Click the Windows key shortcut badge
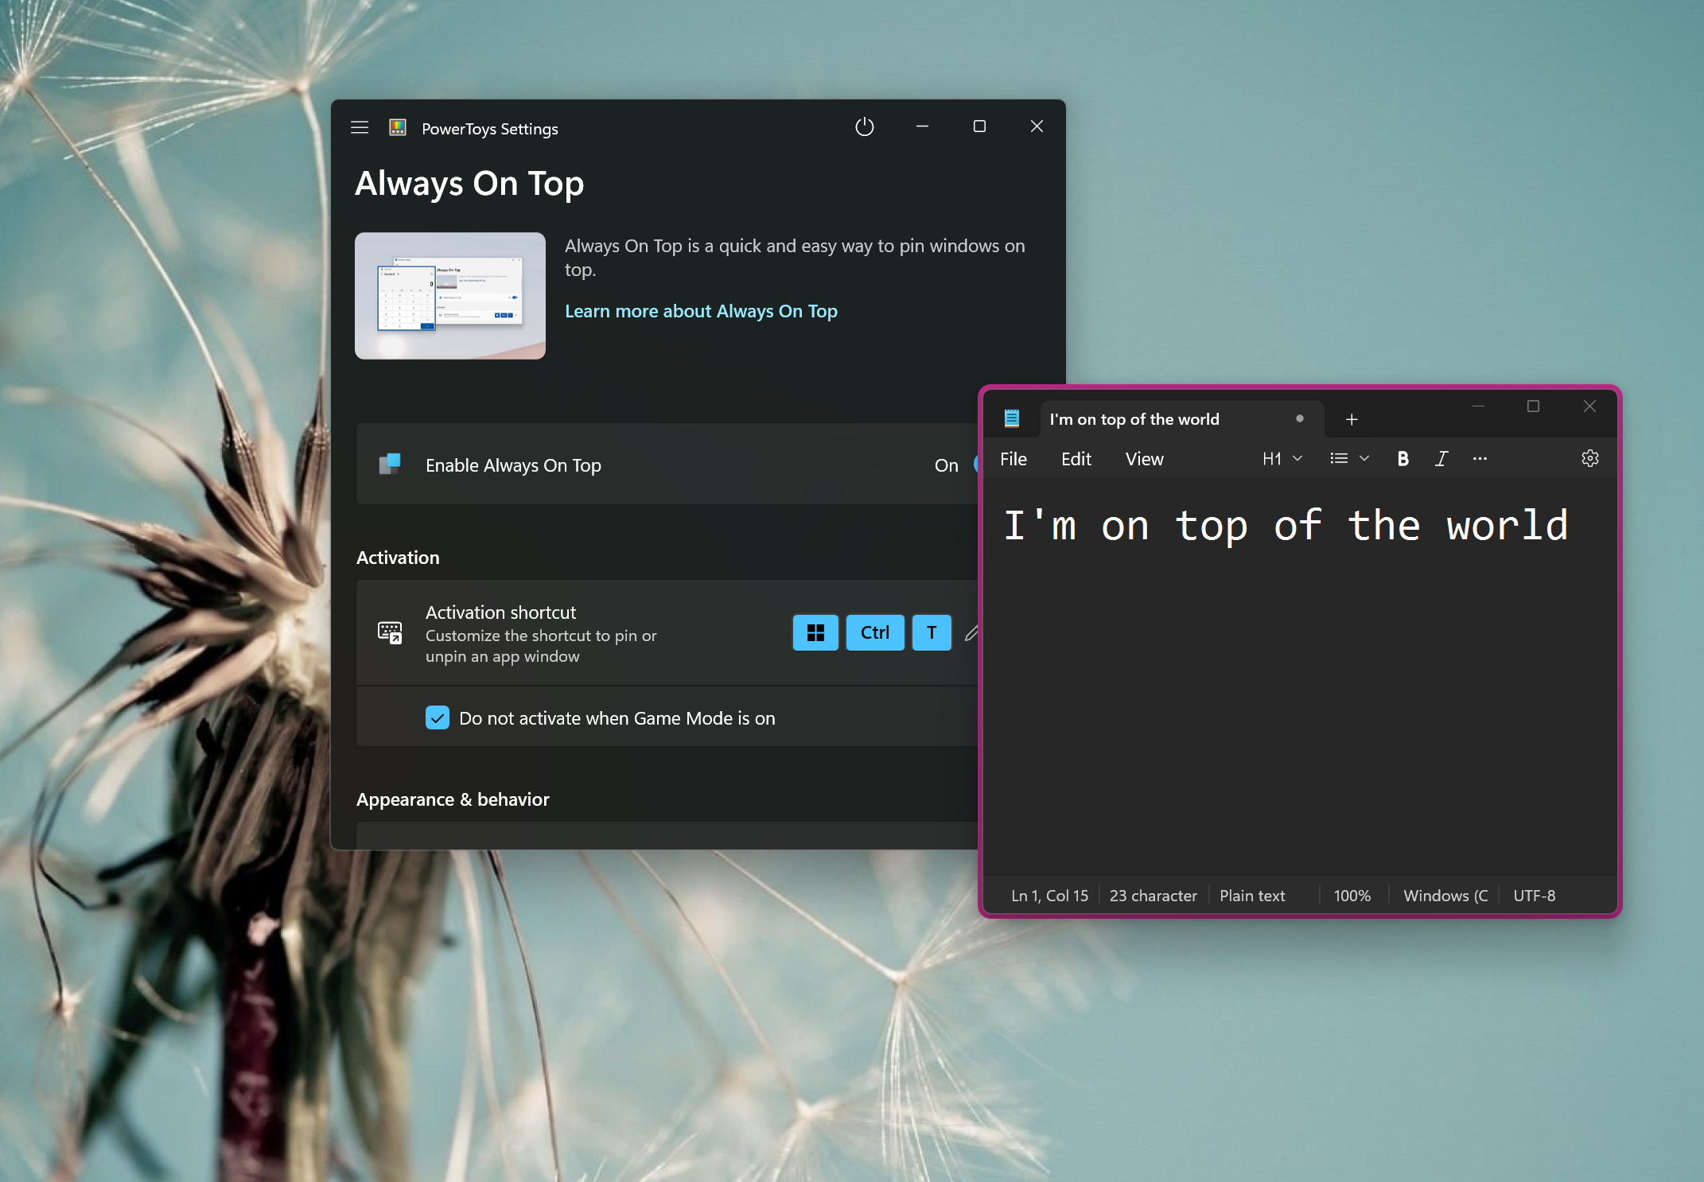Screen dimensions: 1704x1182 point(815,633)
